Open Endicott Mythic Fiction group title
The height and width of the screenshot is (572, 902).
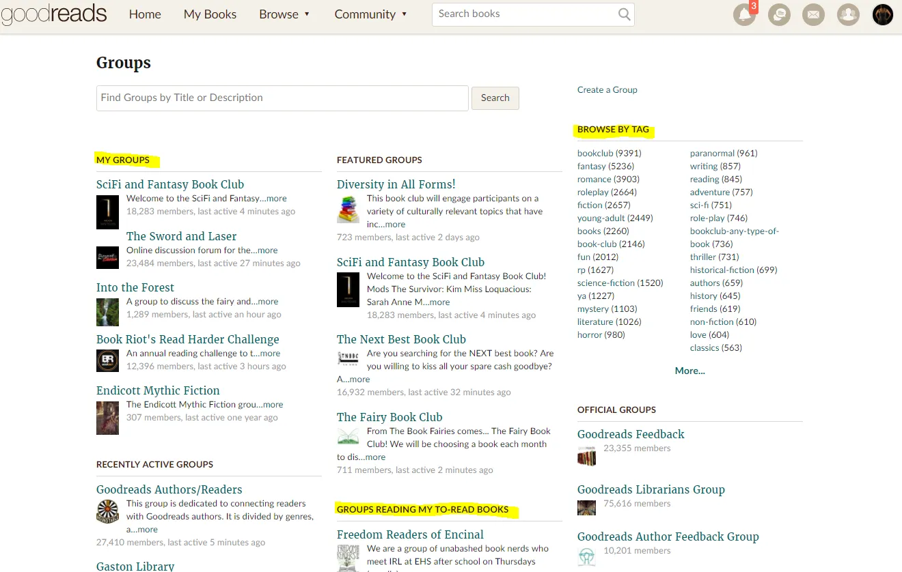coord(158,390)
